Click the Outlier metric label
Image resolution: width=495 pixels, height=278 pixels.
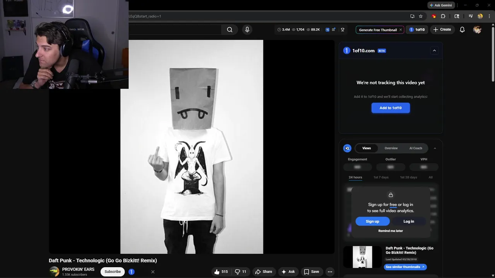[x=391, y=159]
